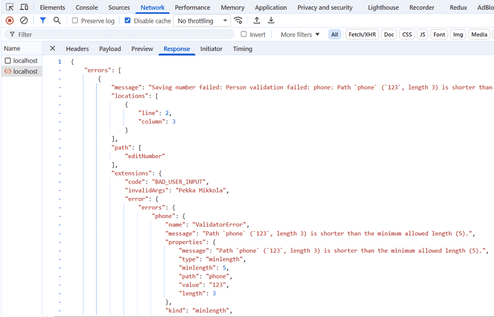Filter requests by JS type
The image size is (494, 317).
click(x=422, y=35)
